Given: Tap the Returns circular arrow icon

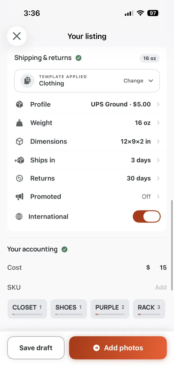Looking at the screenshot, I should coord(19,178).
